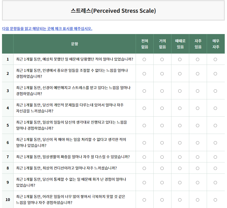Select '매우 자주' for question 1
Viewport: 227px width, 208px height.
tap(215, 60)
